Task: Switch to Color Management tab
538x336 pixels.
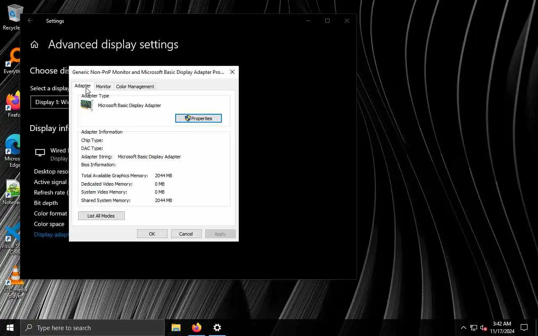Action: click(135, 87)
